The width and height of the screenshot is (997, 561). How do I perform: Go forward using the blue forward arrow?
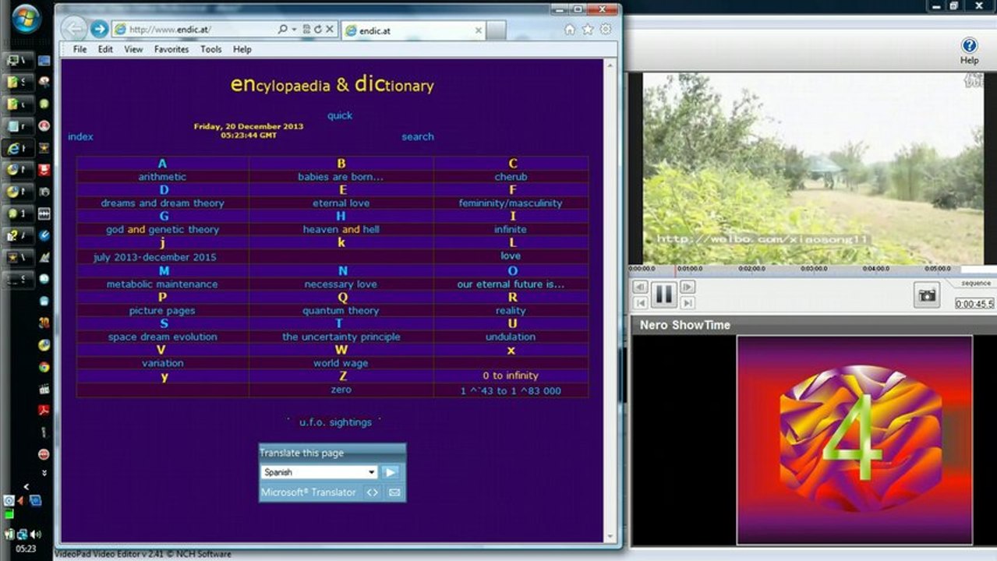point(99,30)
